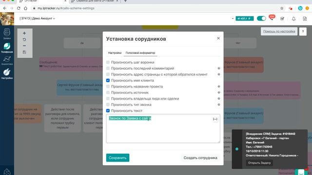Open the document icon in header
Image resolution: width=312 pixels, height=175 pixels.
(x=305, y=18)
